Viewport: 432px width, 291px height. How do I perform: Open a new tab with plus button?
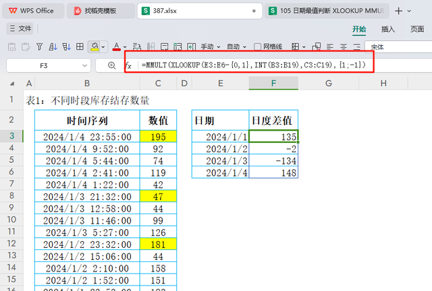coord(398,11)
